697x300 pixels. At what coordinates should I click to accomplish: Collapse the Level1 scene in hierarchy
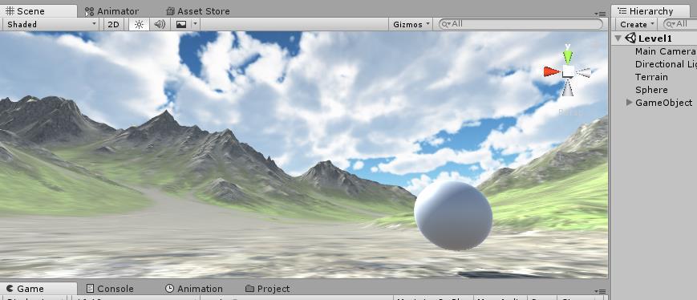pyautogui.click(x=618, y=39)
